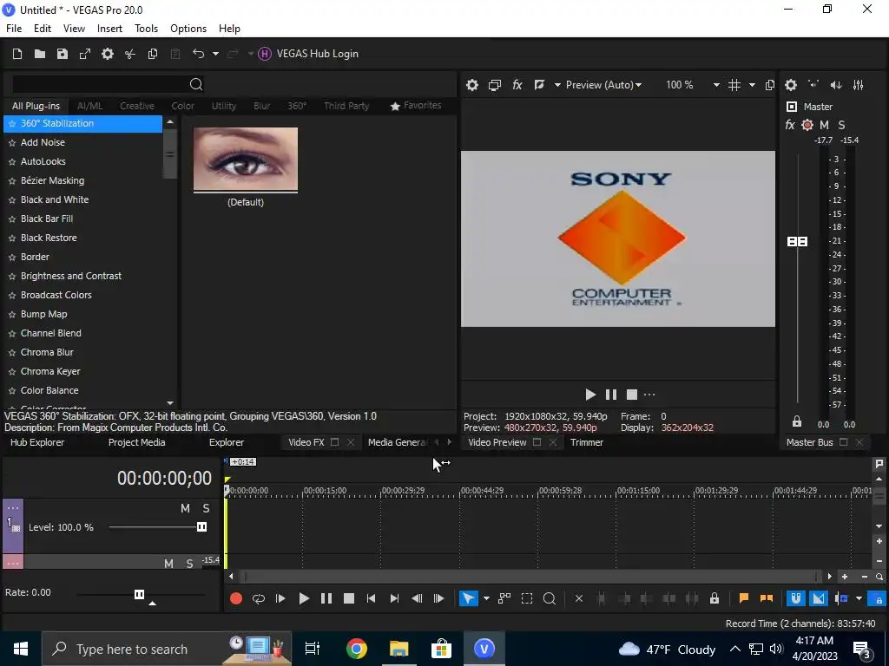Toggle Loop Playback in the transport bar
This screenshot has width=889, height=666.
pos(259,598)
